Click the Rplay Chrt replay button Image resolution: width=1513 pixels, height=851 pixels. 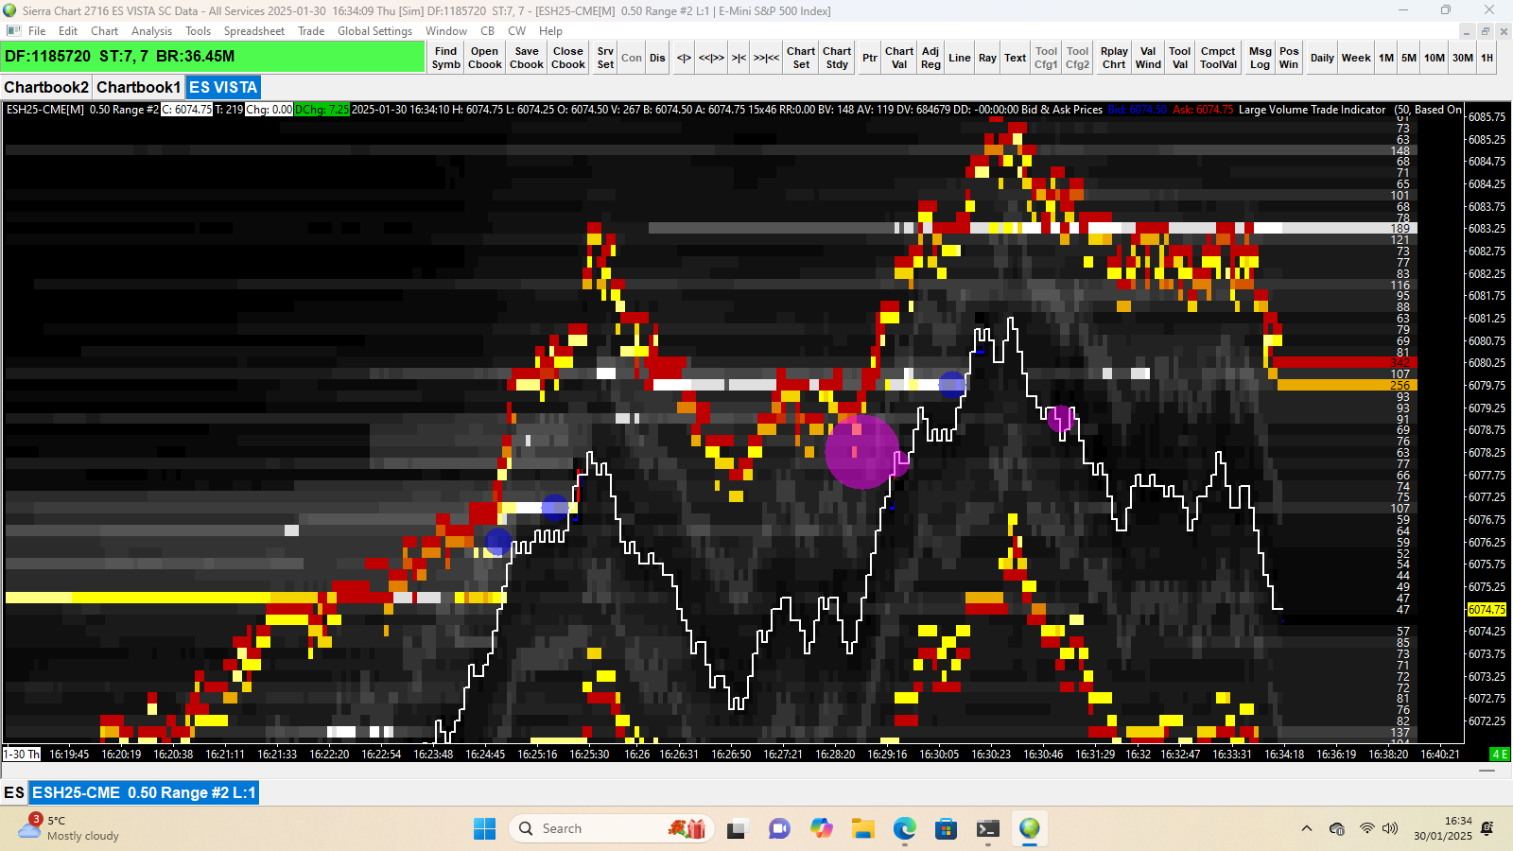1114,58
